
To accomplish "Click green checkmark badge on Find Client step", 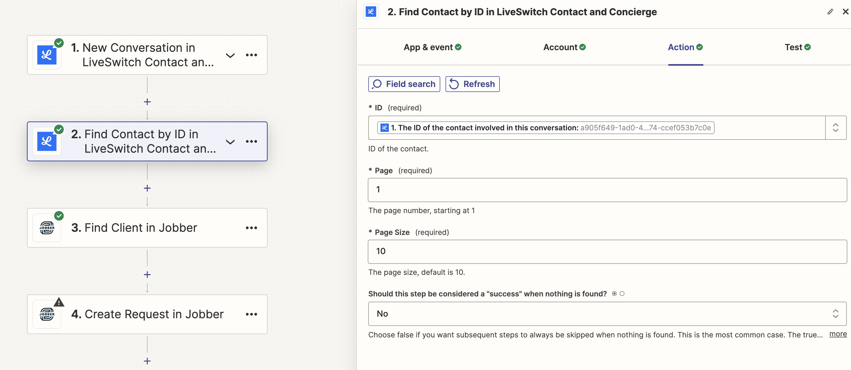I will tap(59, 215).
